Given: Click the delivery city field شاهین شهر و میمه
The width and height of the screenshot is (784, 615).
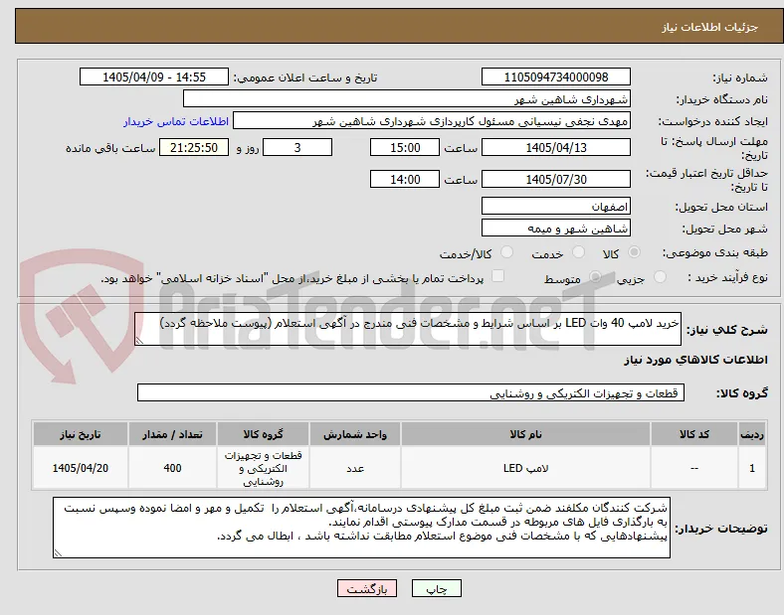Looking at the screenshot, I should (556, 228).
